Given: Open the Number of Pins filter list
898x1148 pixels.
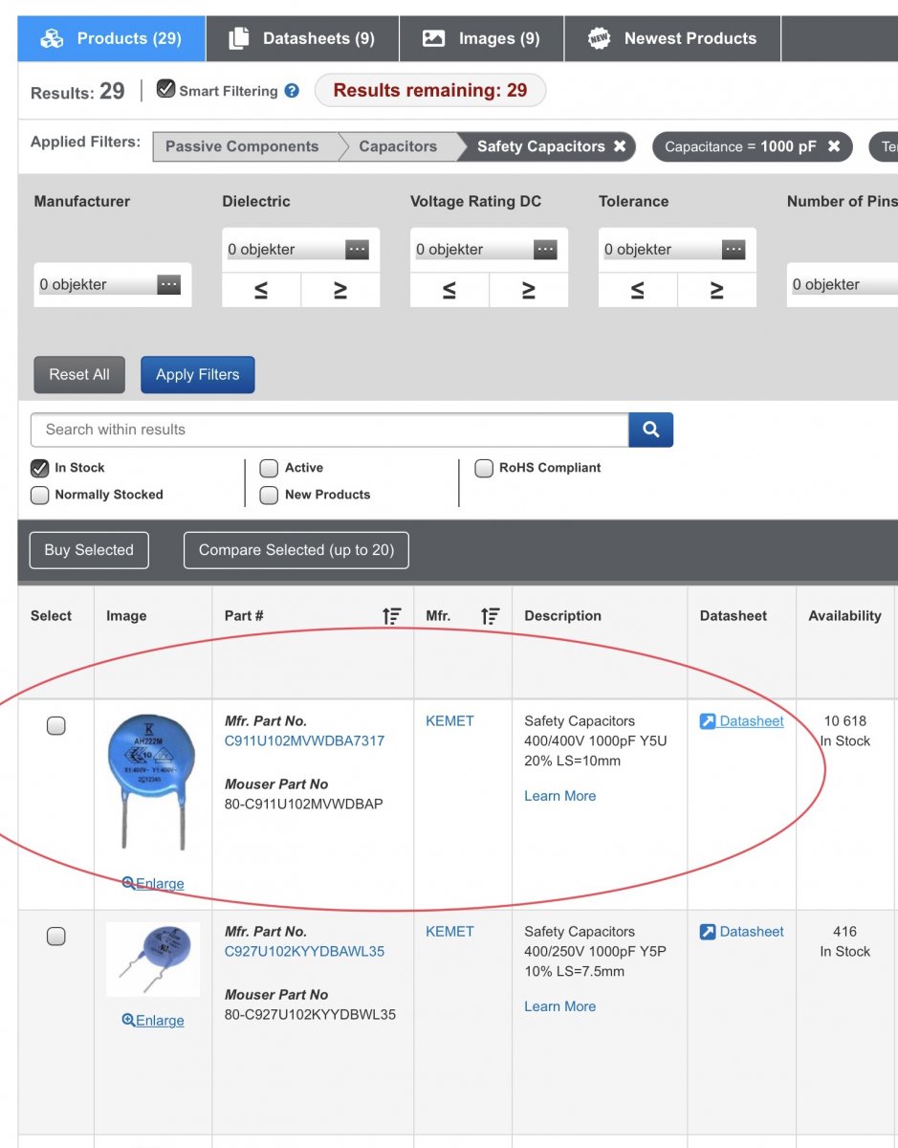Looking at the screenshot, I should pyautogui.click(x=842, y=284).
